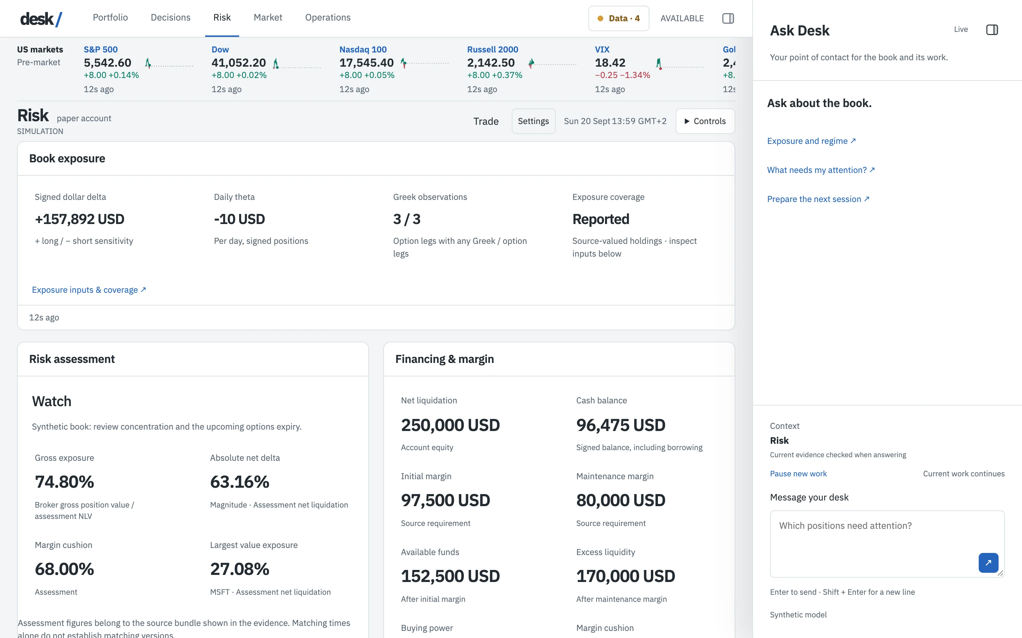Viewport: 1022px width, 638px height.
Task: Click the message box resize grip
Action: click(x=1000, y=573)
